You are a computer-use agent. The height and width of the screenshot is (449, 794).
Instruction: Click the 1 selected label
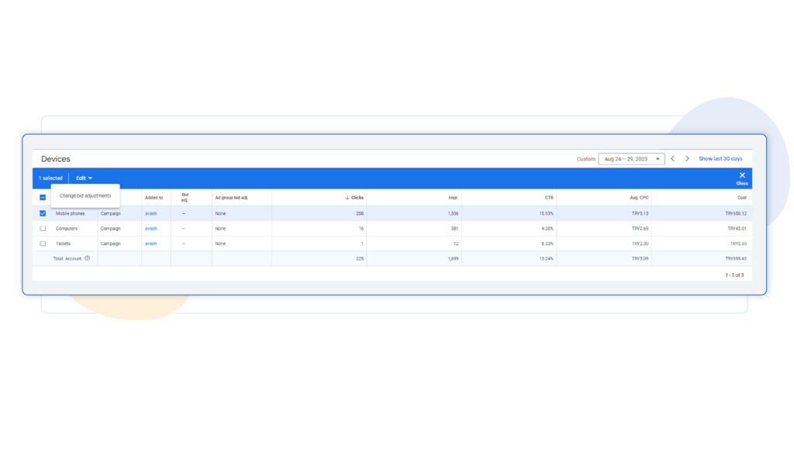point(50,178)
